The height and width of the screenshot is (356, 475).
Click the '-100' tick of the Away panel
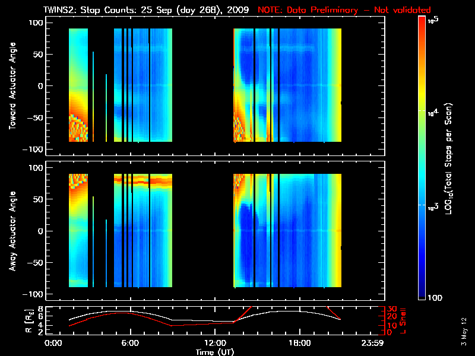34,294
